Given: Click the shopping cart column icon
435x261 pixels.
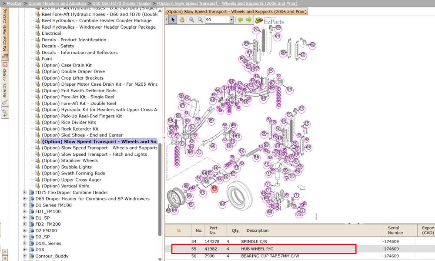Looking at the screenshot, I should coord(179,231).
